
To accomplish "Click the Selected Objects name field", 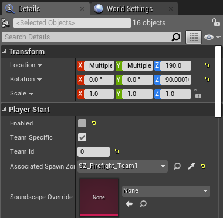I will click(72, 23).
